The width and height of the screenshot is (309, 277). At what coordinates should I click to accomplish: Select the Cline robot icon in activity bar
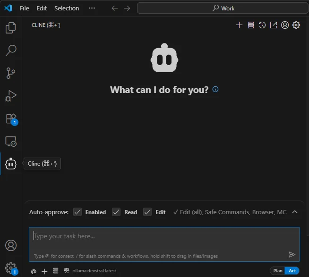[11, 164]
